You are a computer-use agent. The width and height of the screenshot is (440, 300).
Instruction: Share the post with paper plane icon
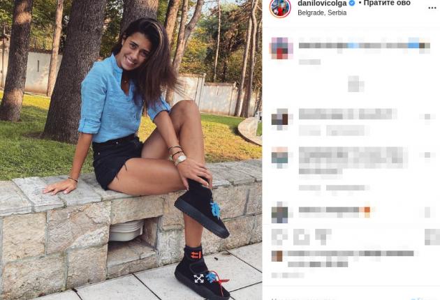pyautogui.click(x=323, y=237)
